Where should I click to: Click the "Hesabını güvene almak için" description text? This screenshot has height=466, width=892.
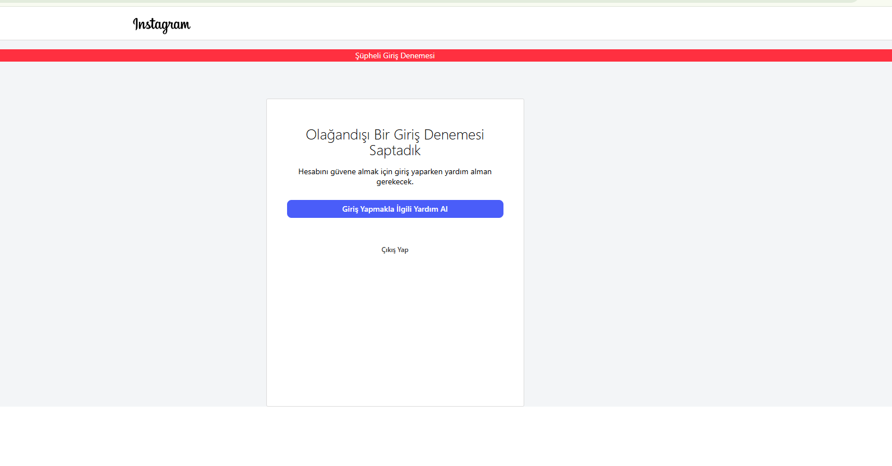point(395,176)
